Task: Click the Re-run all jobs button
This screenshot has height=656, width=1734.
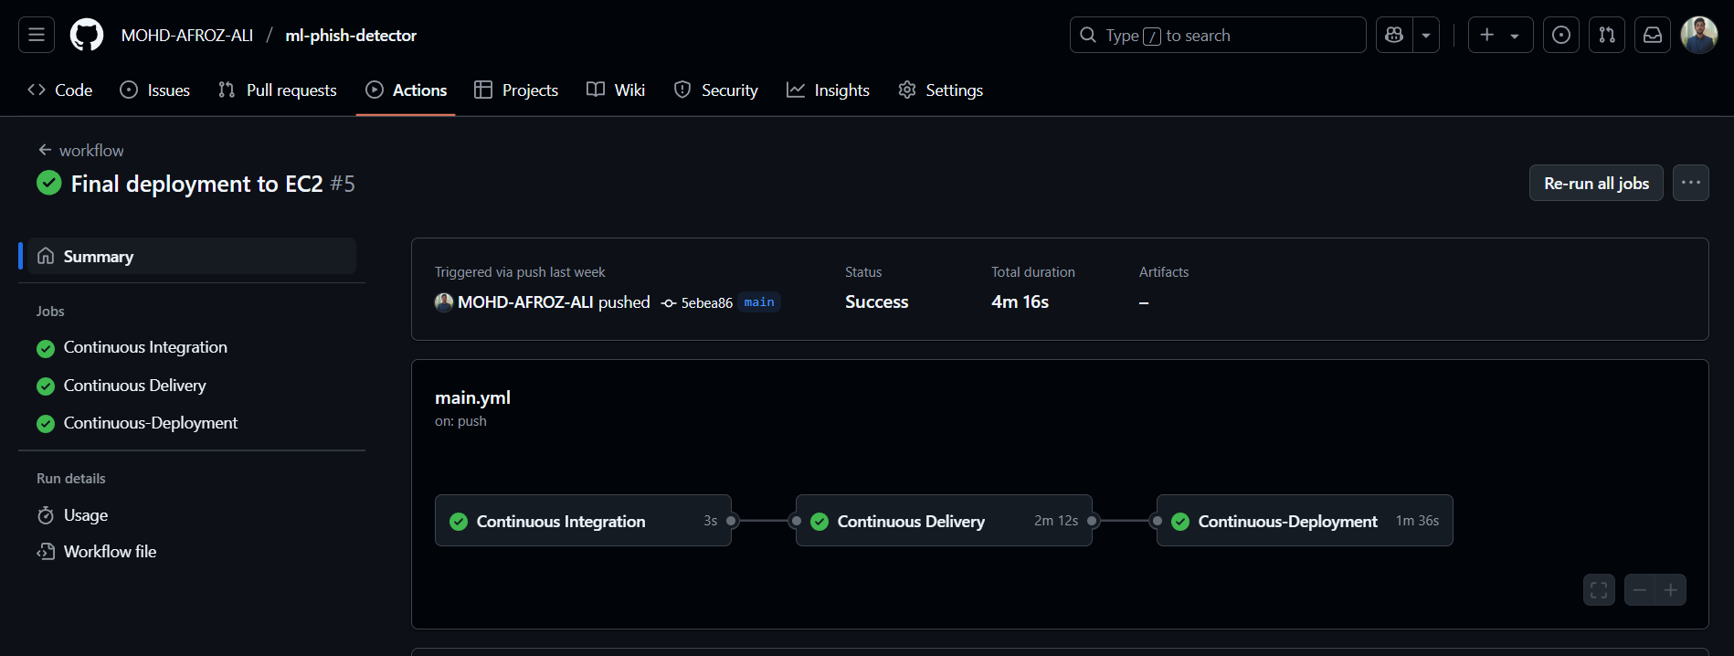Action: tap(1596, 183)
